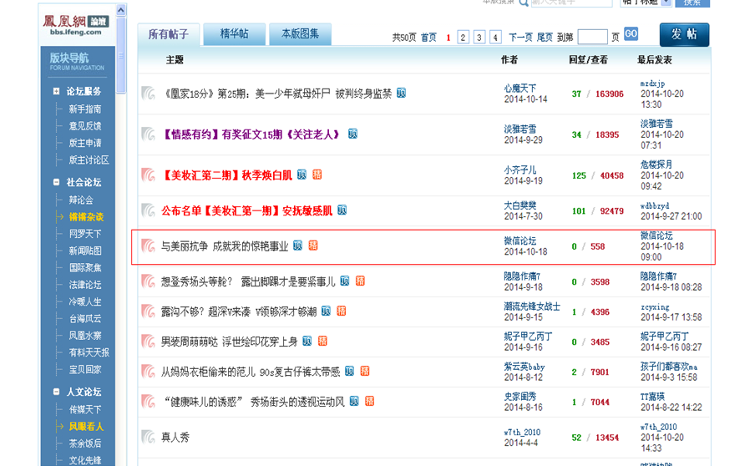Click the GO page jump button

point(631,33)
